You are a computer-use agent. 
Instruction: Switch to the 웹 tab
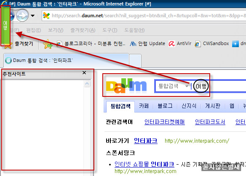click(232, 106)
